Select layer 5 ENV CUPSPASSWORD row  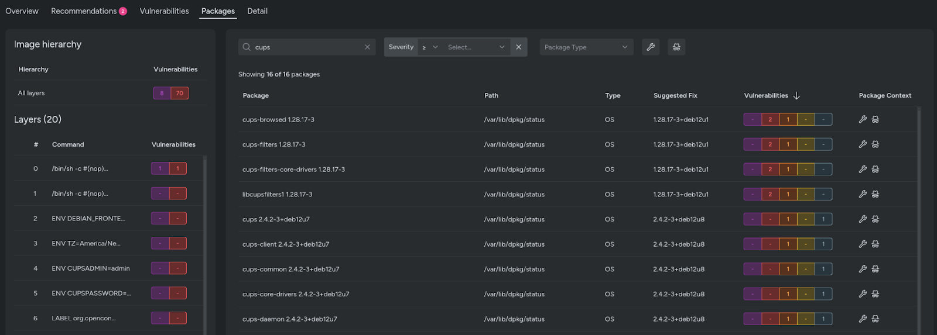coord(108,293)
